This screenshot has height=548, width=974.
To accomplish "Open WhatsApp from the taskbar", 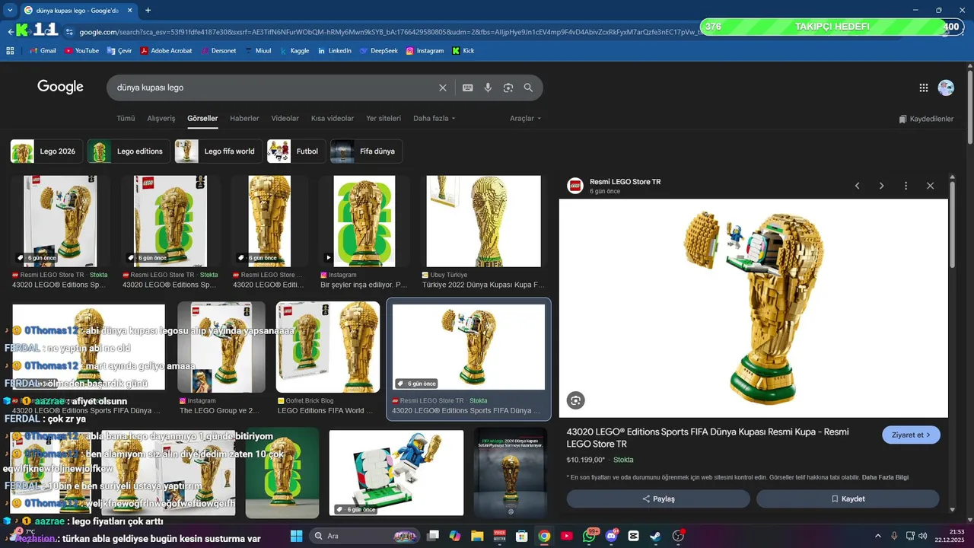I will (590, 536).
